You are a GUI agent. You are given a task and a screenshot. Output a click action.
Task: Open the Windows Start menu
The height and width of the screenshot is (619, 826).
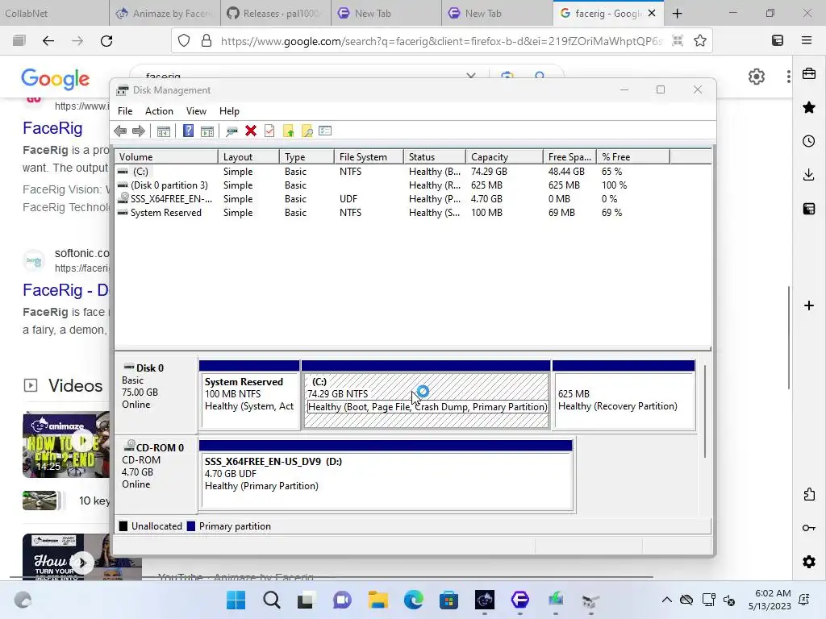[x=236, y=600]
